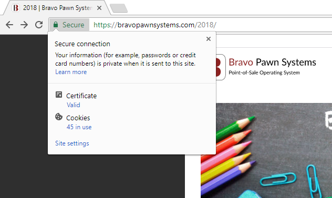Select the 2018 | Bravo Pawn Systems tab
Screen dimensions: 332x198
click(x=57, y=8)
